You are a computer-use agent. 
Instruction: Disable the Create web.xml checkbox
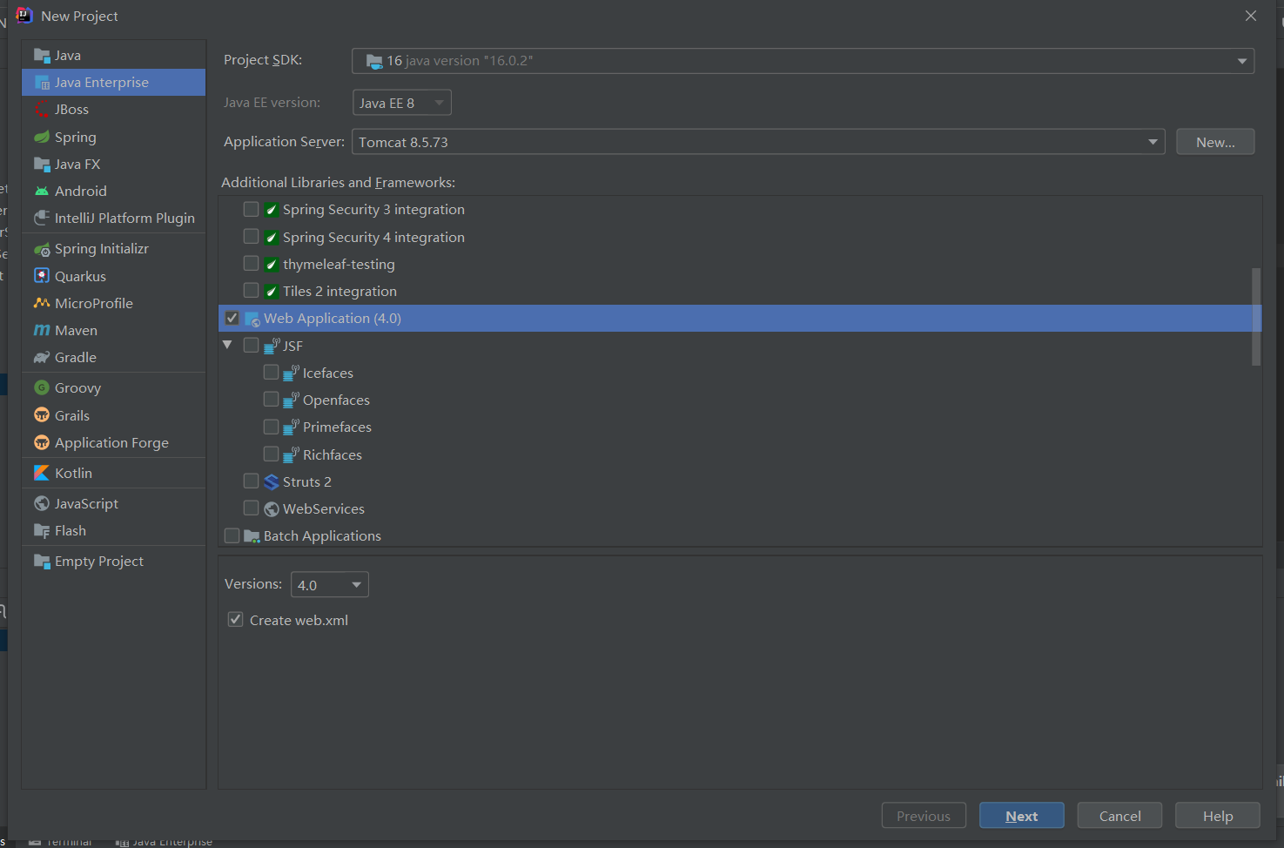tap(235, 619)
